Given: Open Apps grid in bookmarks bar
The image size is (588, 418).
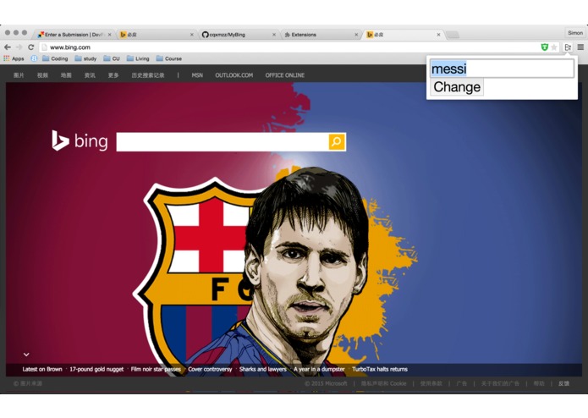Looking at the screenshot, I should click(x=14, y=58).
